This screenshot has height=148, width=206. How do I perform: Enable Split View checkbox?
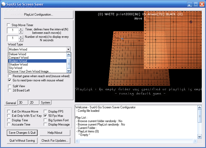(x=10, y=86)
